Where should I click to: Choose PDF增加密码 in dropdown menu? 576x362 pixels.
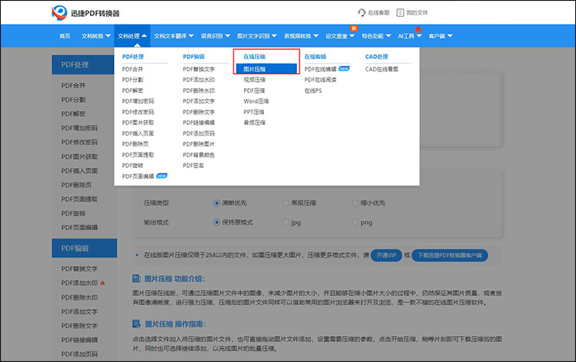click(x=138, y=101)
